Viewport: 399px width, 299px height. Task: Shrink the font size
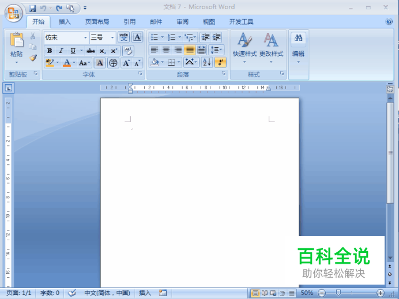(137, 63)
